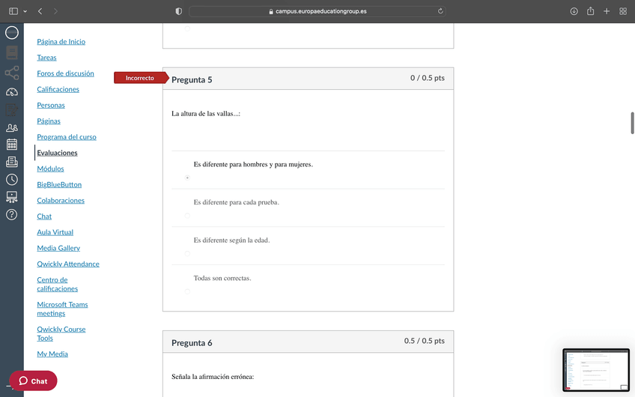Open Páginas link

pyautogui.click(x=49, y=121)
